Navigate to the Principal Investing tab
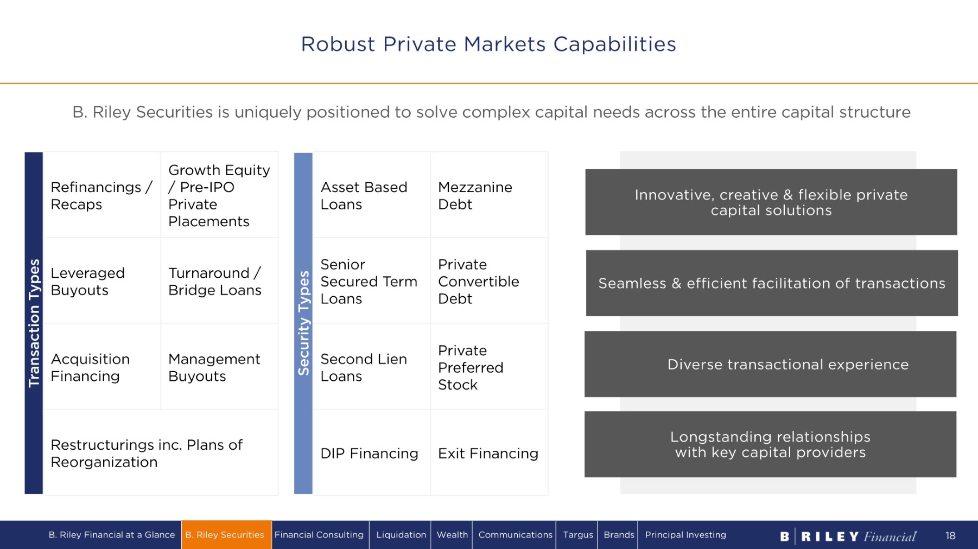The height and width of the screenshot is (549, 978). tap(685, 535)
